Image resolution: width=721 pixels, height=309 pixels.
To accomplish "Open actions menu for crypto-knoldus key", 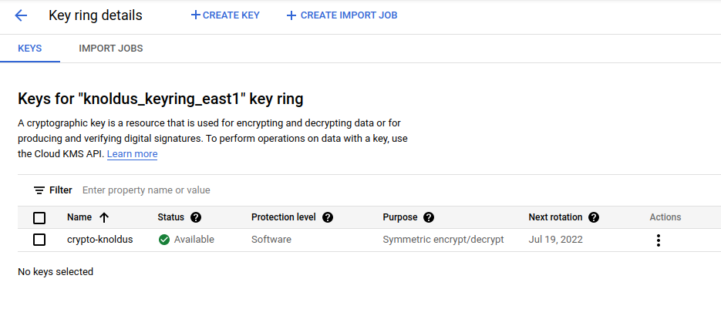I will [x=658, y=240].
